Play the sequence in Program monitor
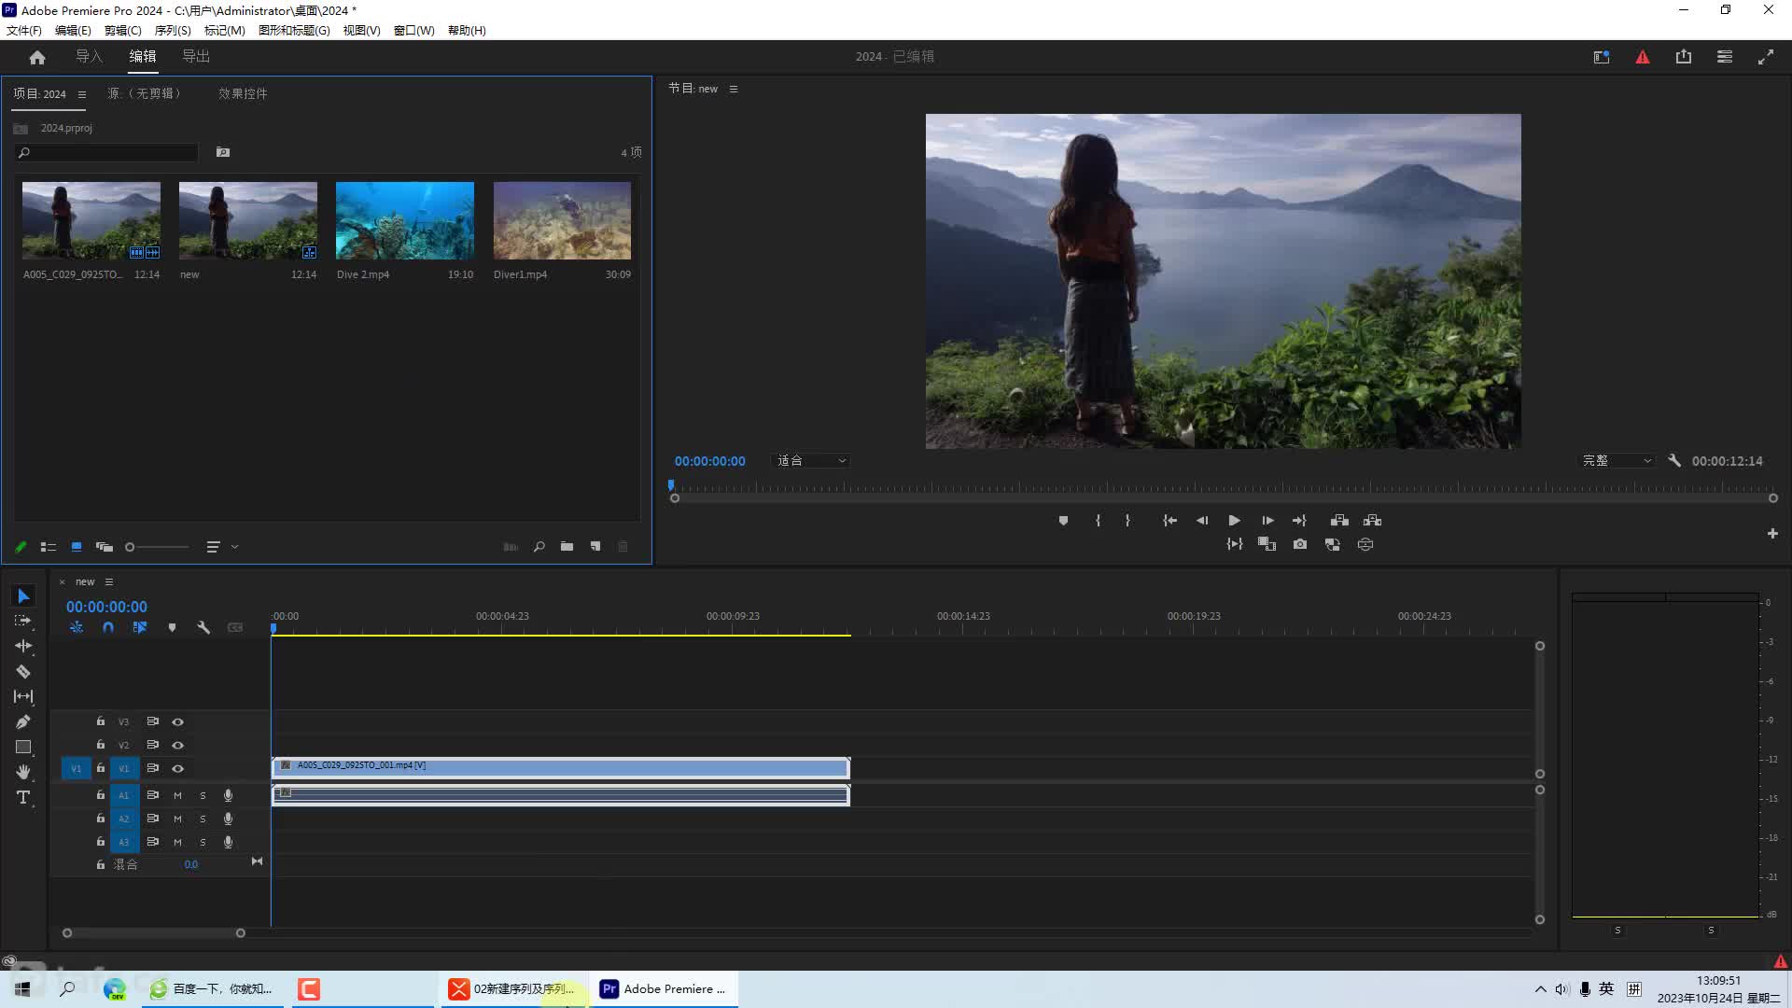 [1234, 521]
